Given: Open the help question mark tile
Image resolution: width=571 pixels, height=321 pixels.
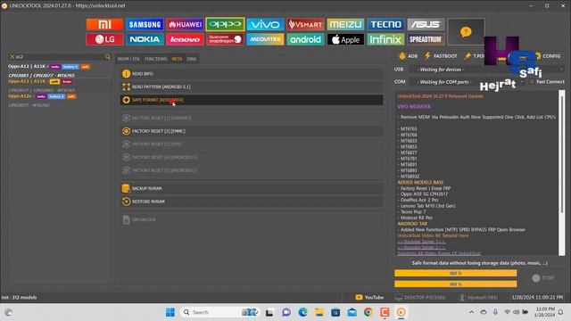Looking at the screenshot, I should 466,32.
